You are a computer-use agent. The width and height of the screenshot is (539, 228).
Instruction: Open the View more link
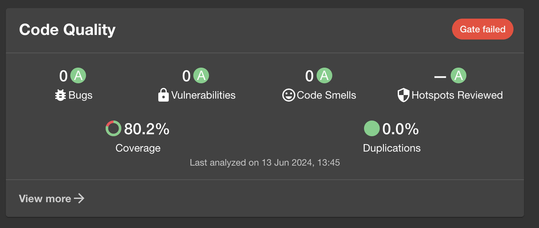[45, 199]
